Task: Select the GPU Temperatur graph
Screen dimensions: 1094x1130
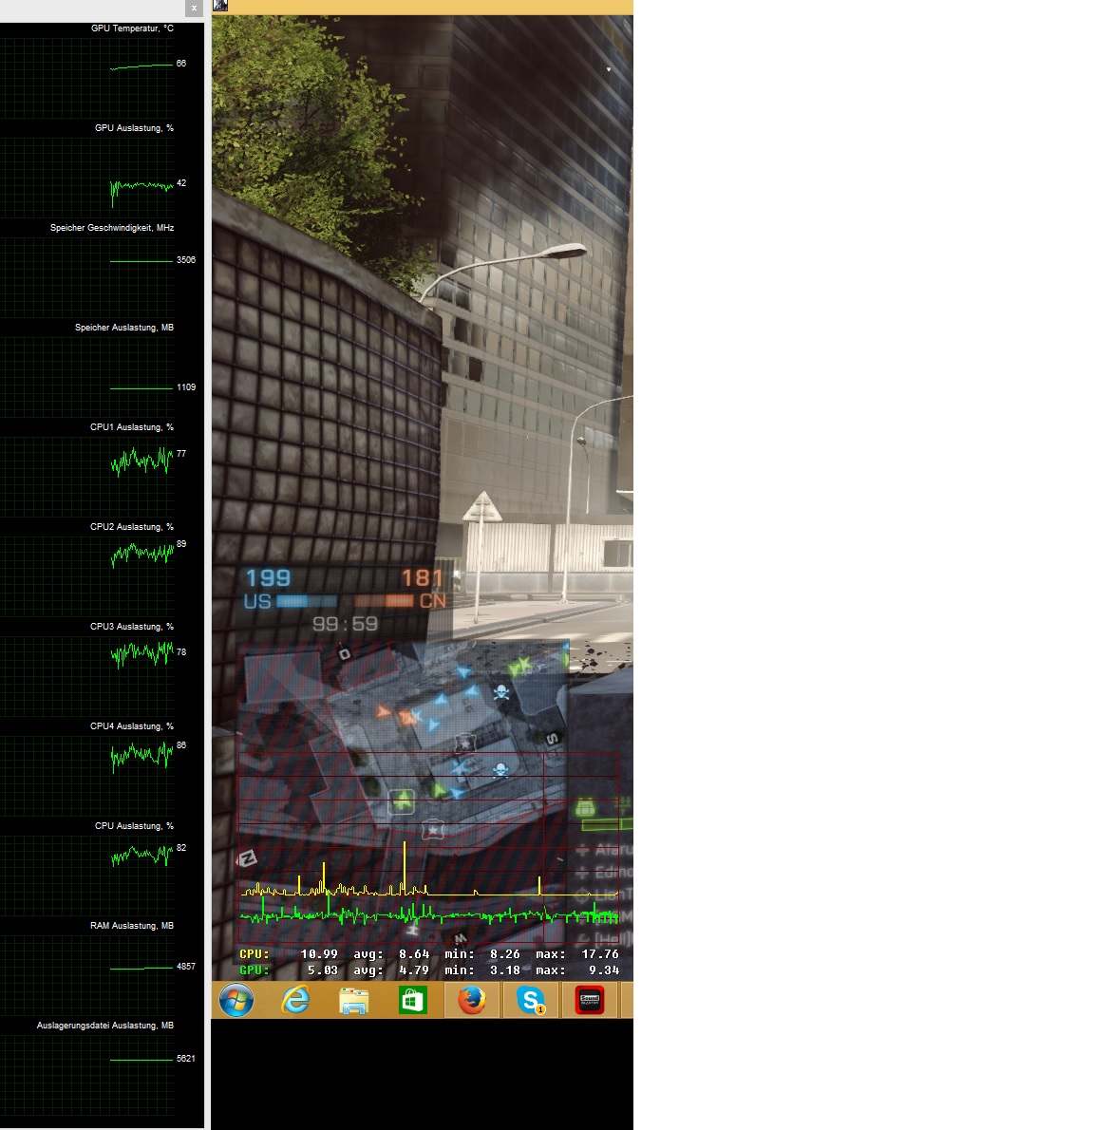Action: coord(87,78)
